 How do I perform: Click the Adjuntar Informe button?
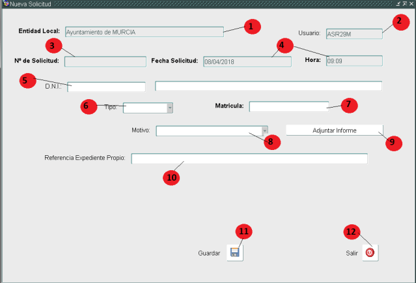(334, 130)
